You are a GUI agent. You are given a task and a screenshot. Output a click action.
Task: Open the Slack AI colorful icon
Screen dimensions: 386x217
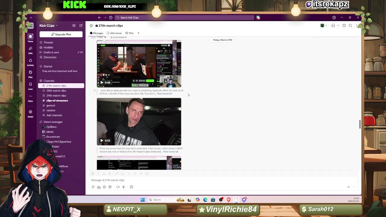pyautogui.click(x=258, y=17)
